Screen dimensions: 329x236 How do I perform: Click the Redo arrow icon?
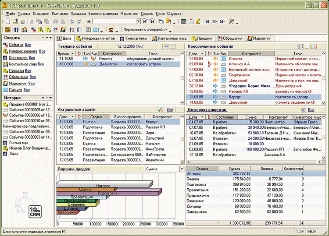pyautogui.click(x=79, y=21)
